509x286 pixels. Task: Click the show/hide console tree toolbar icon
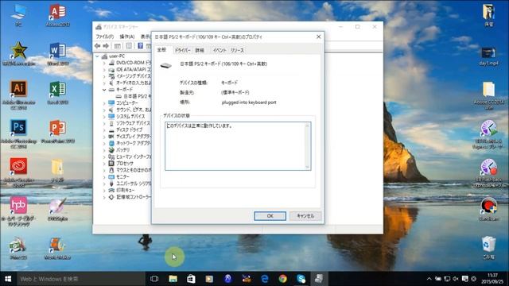[x=117, y=46]
